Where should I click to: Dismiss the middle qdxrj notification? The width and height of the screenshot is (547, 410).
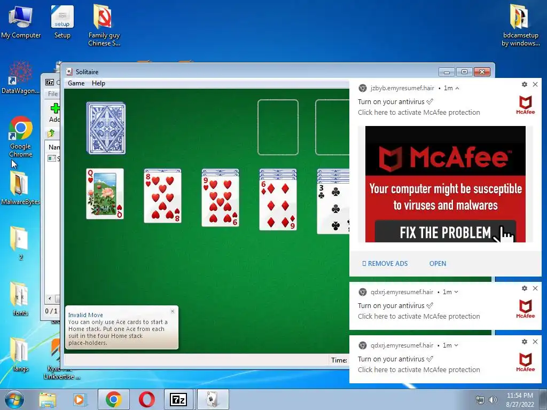(535, 288)
